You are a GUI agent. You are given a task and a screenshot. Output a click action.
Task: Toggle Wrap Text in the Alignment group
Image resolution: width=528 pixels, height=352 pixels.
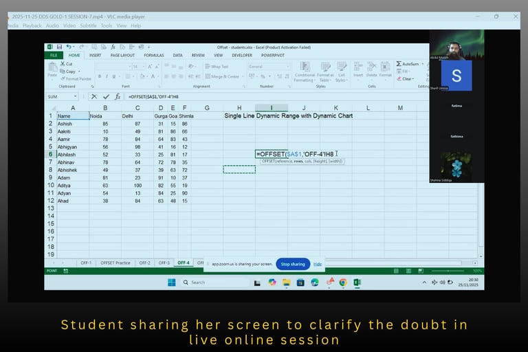217,67
